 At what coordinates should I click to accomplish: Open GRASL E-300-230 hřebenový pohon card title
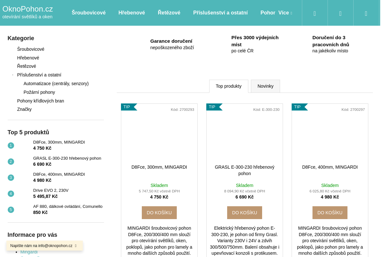pyautogui.click(x=244, y=170)
